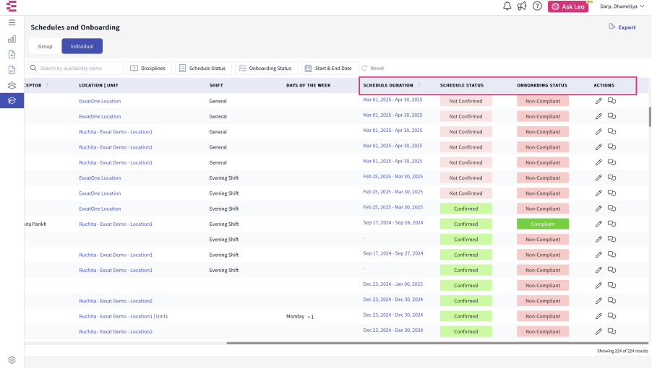
Task: Click the Schedule Status column header
Action: pyautogui.click(x=462, y=85)
